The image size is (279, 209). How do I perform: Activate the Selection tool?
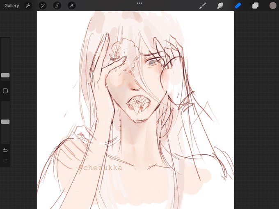pyautogui.click(x=57, y=6)
